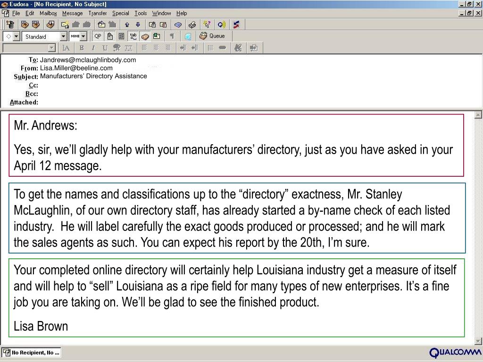
Task: Open the Address Book icon
Action: click(x=178, y=25)
